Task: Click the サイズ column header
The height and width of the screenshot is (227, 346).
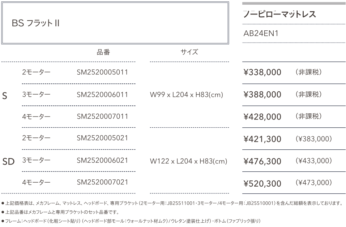Action: pos(189,52)
